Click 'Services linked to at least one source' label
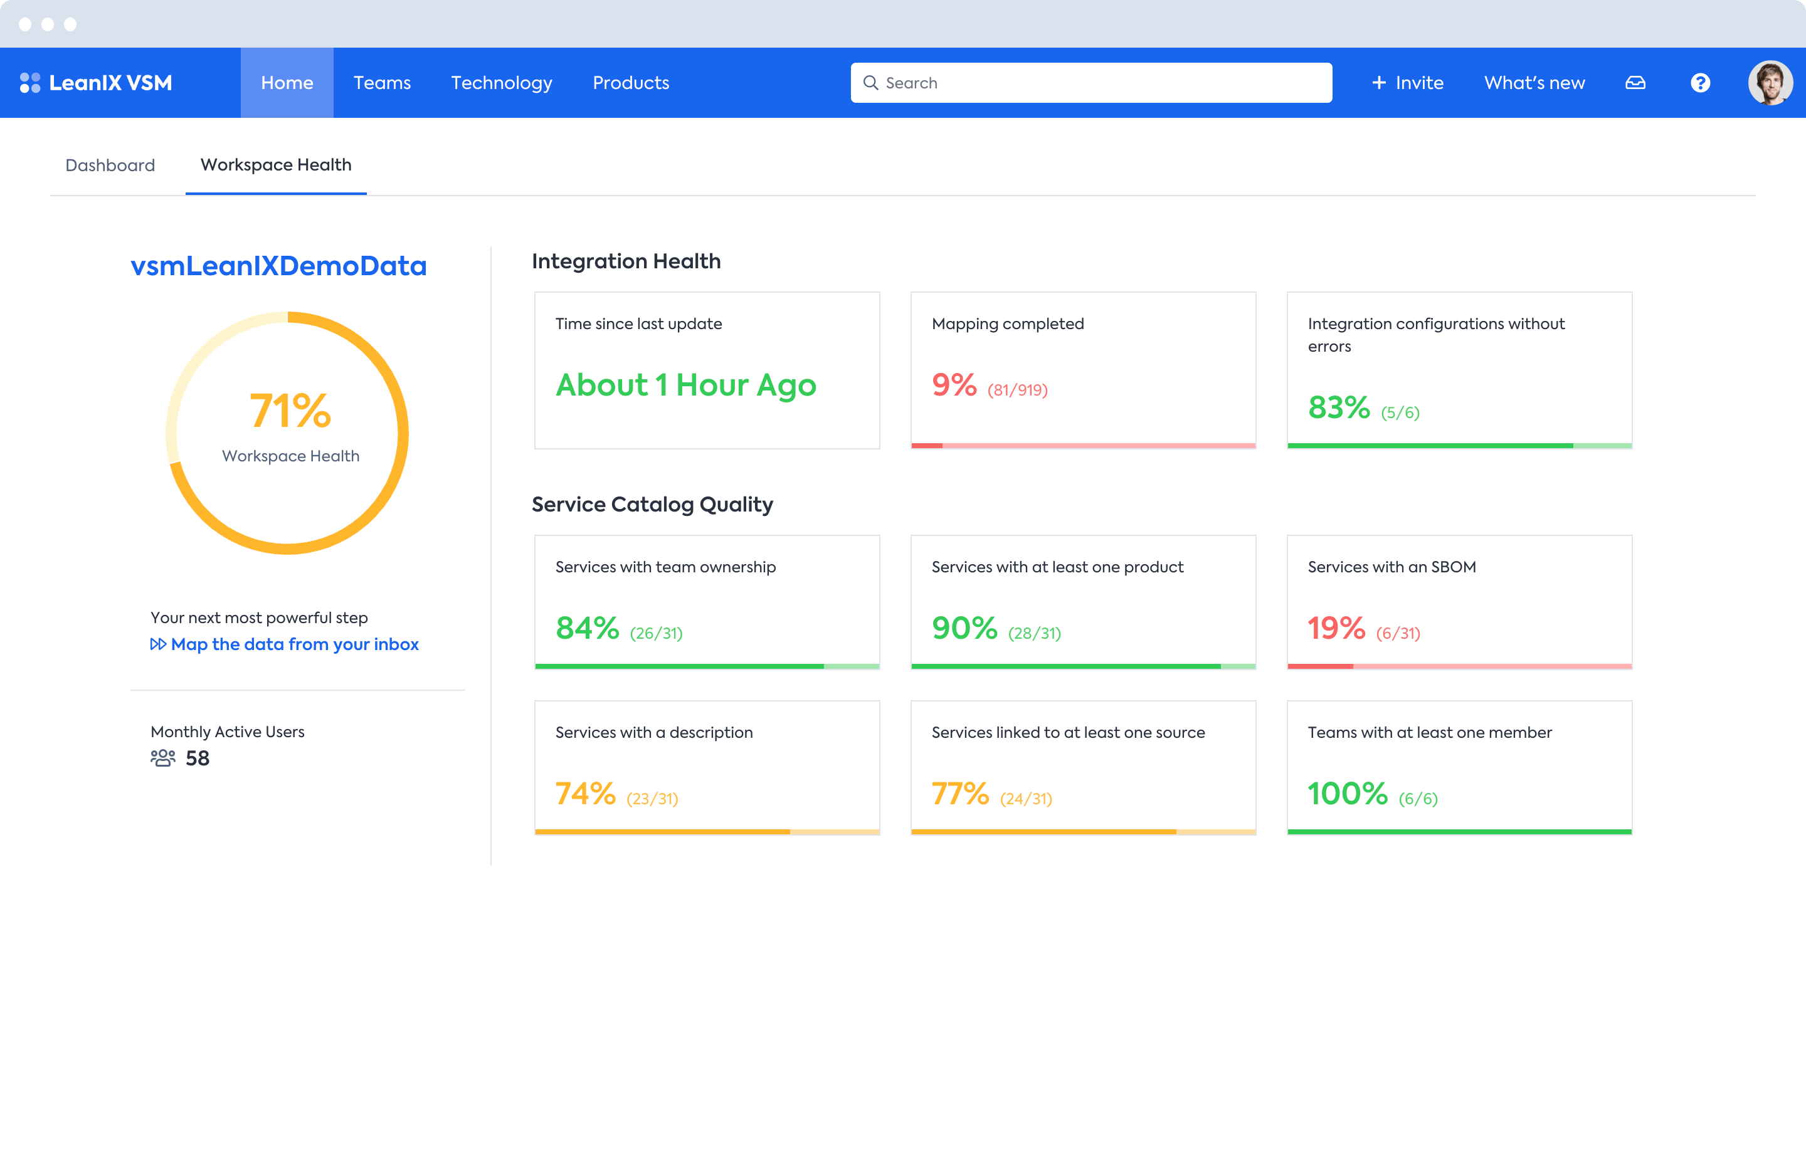This screenshot has width=1806, height=1176. coord(1069,732)
